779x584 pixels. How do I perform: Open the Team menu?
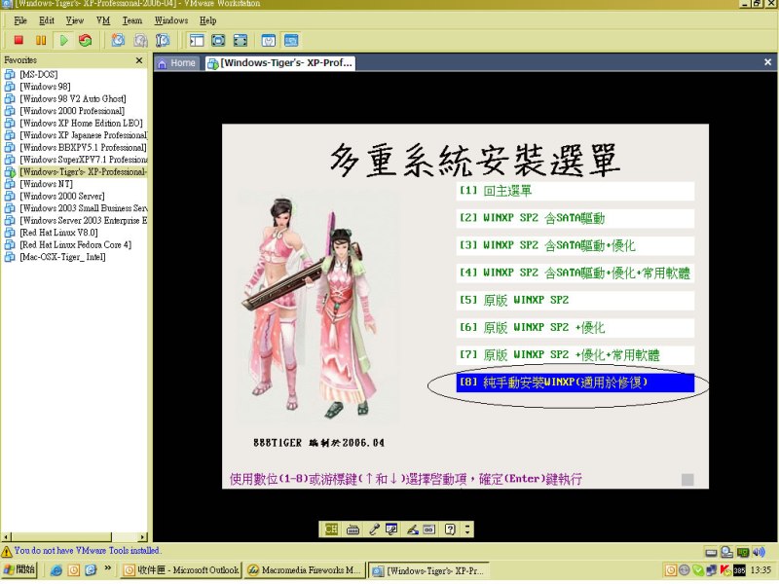pyautogui.click(x=132, y=20)
